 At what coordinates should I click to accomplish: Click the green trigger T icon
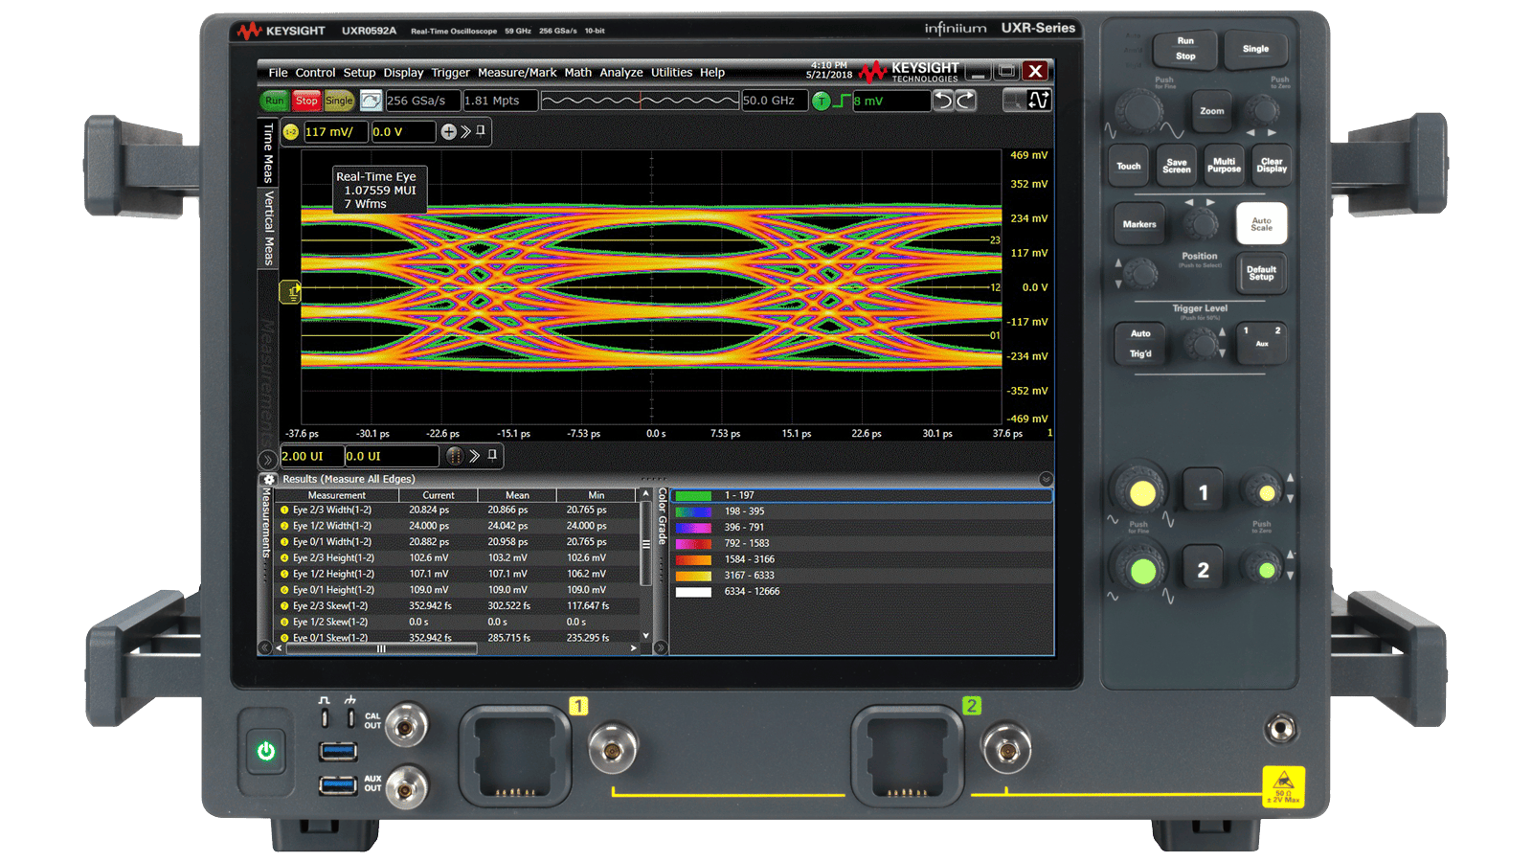click(x=821, y=101)
